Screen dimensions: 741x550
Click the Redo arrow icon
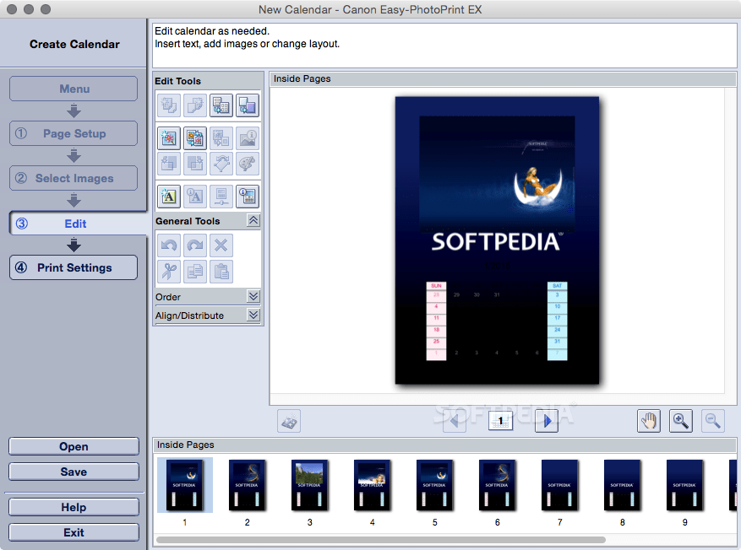point(195,245)
